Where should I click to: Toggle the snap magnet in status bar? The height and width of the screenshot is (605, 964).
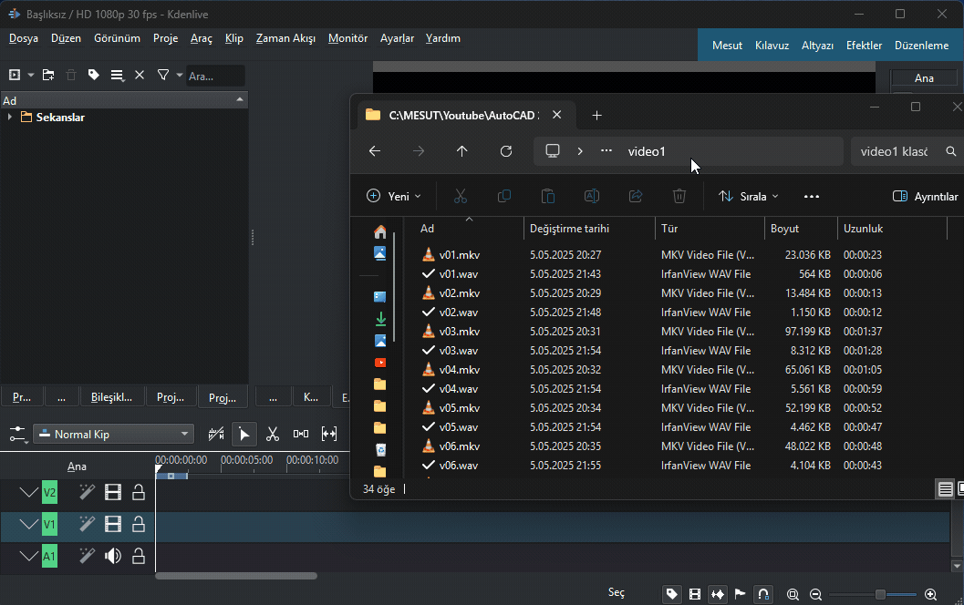click(x=763, y=594)
